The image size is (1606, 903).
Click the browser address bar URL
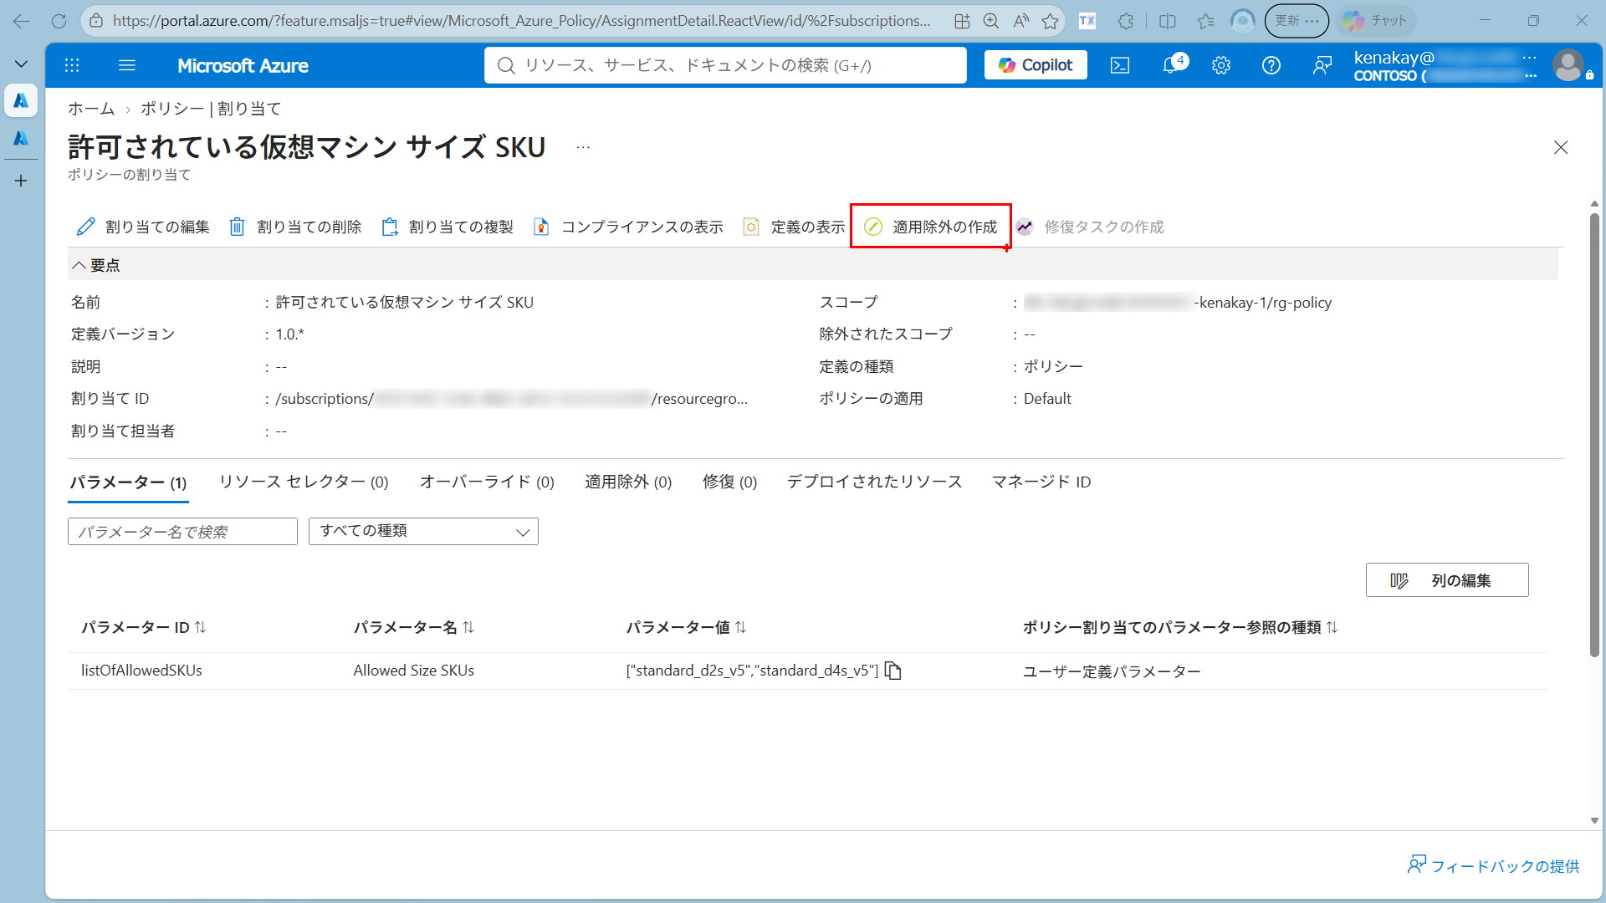[521, 21]
